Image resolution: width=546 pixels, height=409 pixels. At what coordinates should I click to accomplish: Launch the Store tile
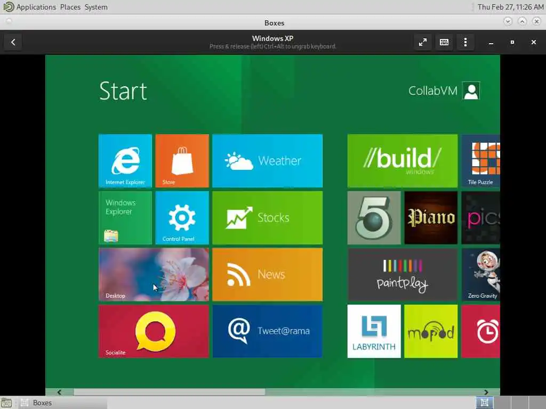point(182,161)
